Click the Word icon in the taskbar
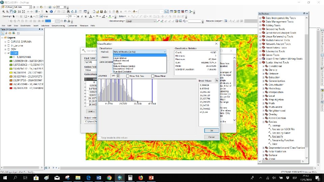This screenshot has height=182, width=324. click(x=99, y=178)
